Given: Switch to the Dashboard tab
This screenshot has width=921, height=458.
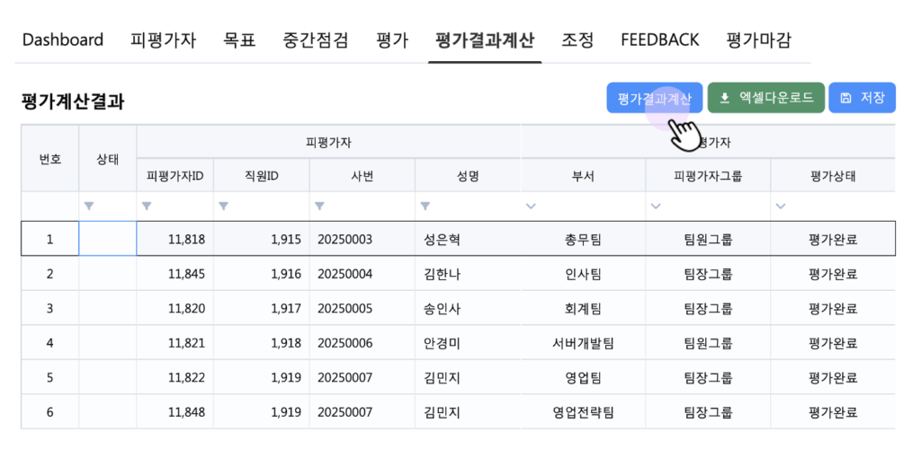Looking at the screenshot, I should 63,40.
